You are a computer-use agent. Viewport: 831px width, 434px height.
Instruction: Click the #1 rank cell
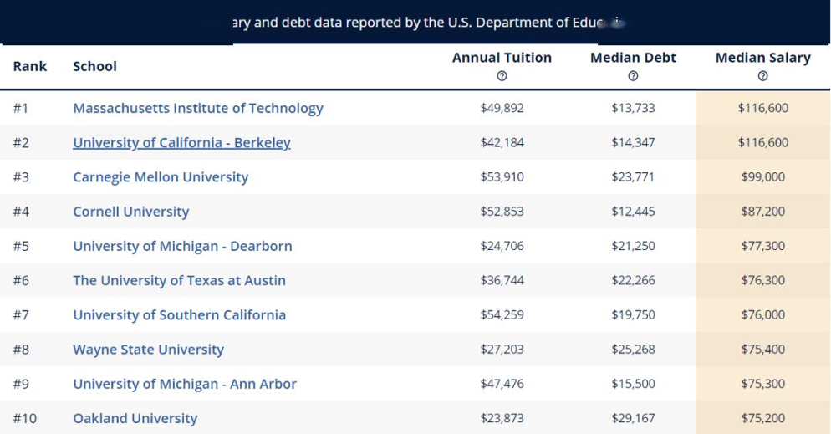coord(21,108)
